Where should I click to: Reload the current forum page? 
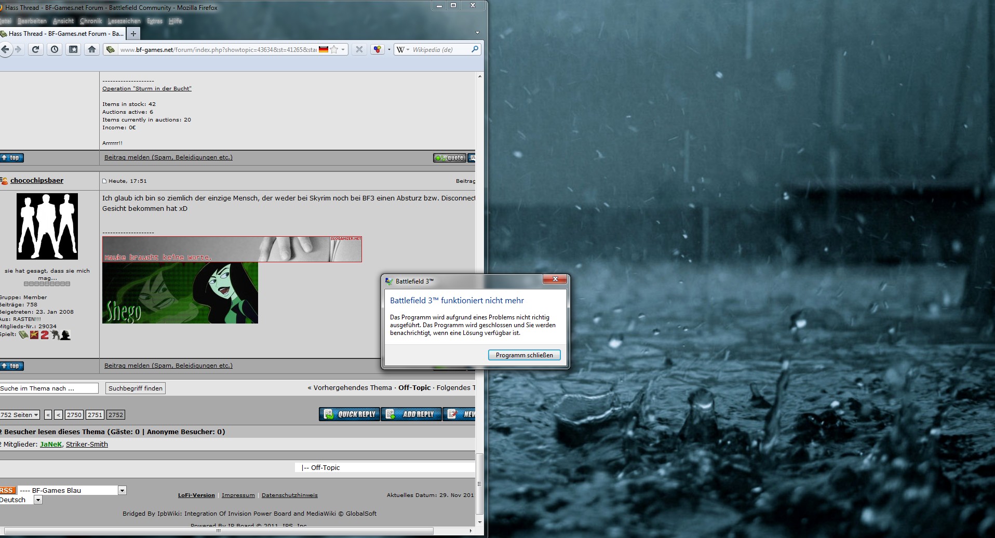click(35, 49)
